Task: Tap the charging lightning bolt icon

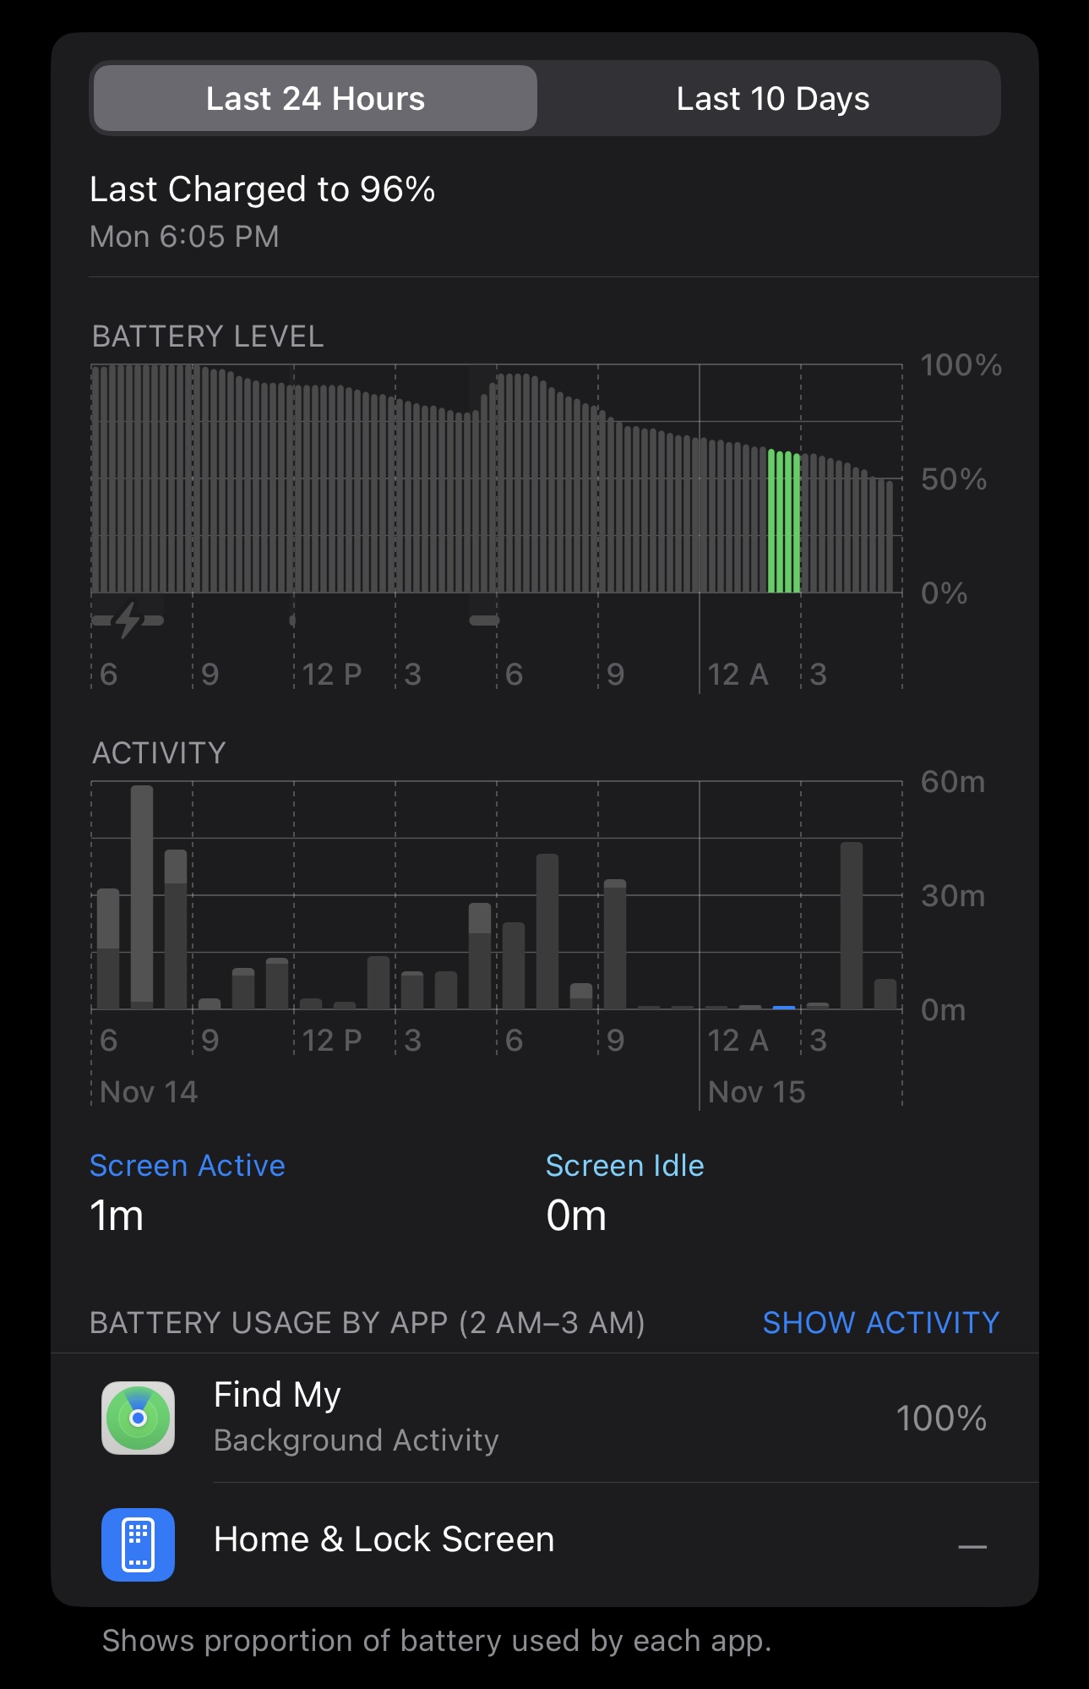Action: [x=128, y=620]
